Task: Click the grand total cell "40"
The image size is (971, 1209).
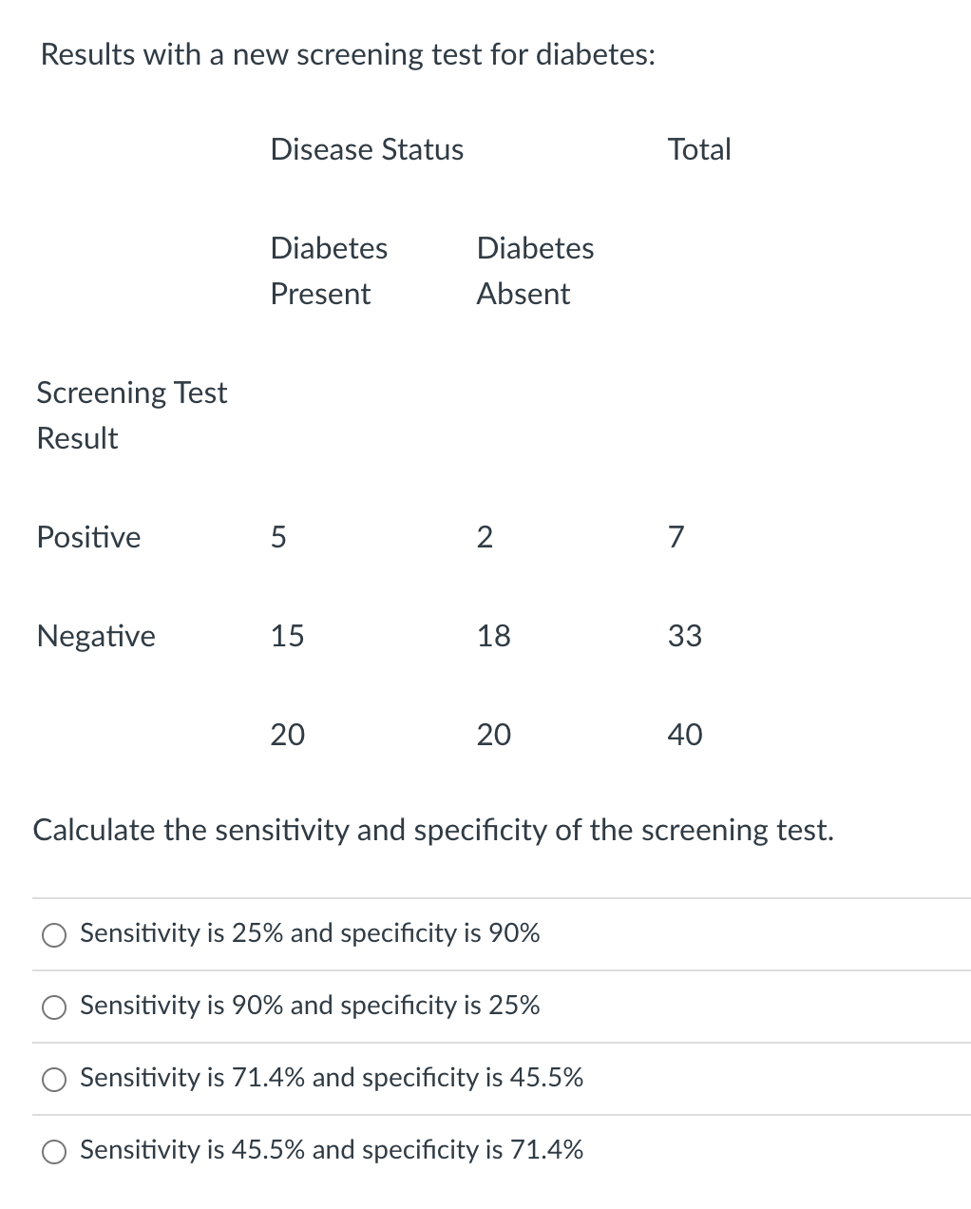Action: [685, 735]
